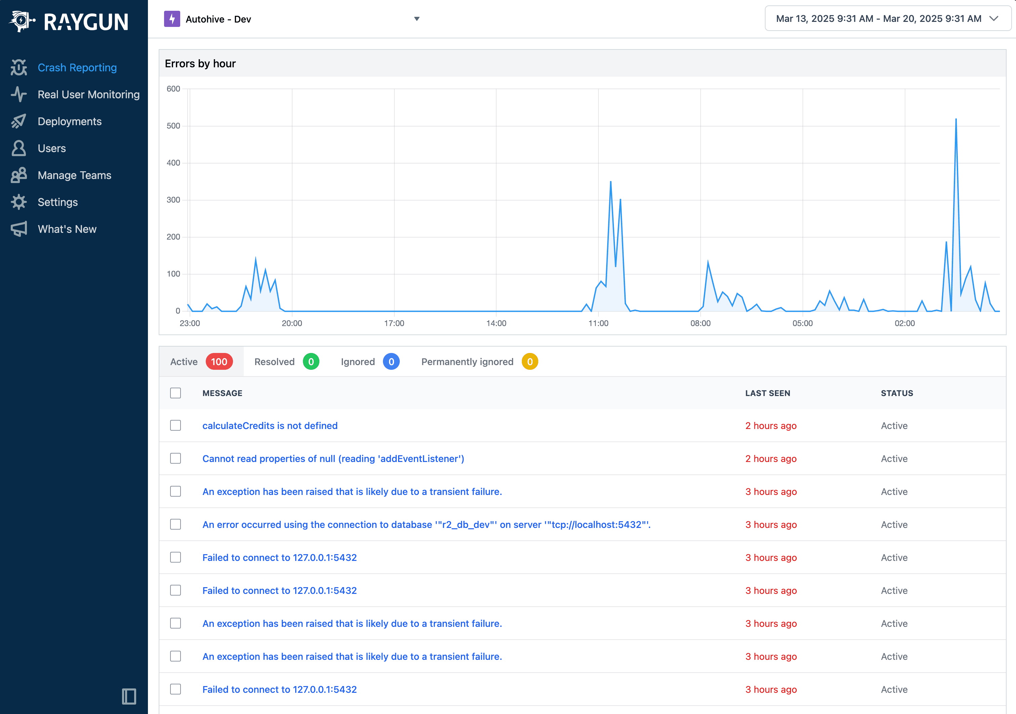Click the MESSAGE column header
This screenshot has width=1016, height=714.
[222, 393]
